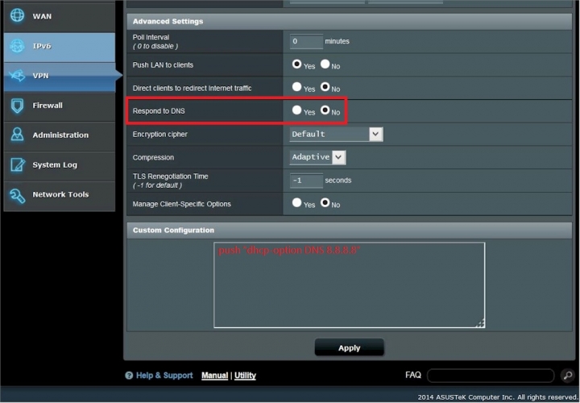Viewport: 580px width, 403px height.
Task: Click the Respond to DNS label
Action: tap(159, 111)
